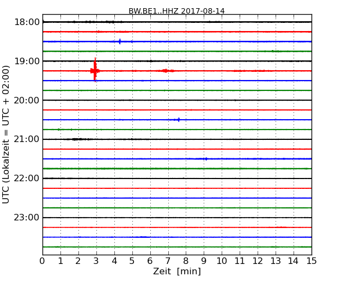The height and width of the screenshot is (283, 354).
Task: Click the x-axis tick label 3
Action: [x=96, y=261]
